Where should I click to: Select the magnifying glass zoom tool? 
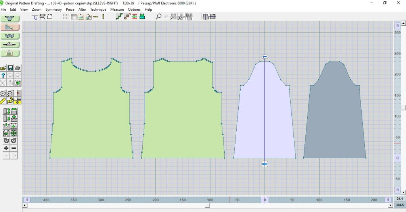click(159, 17)
